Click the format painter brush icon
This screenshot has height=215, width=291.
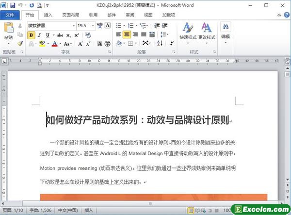click(x=19, y=43)
